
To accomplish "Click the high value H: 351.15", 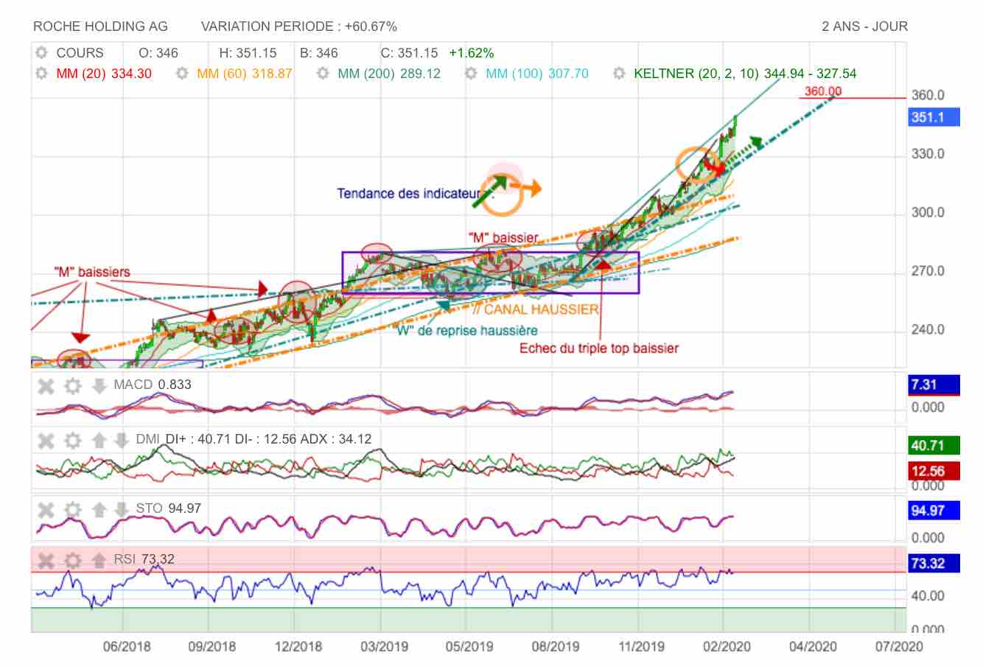I will [248, 53].
